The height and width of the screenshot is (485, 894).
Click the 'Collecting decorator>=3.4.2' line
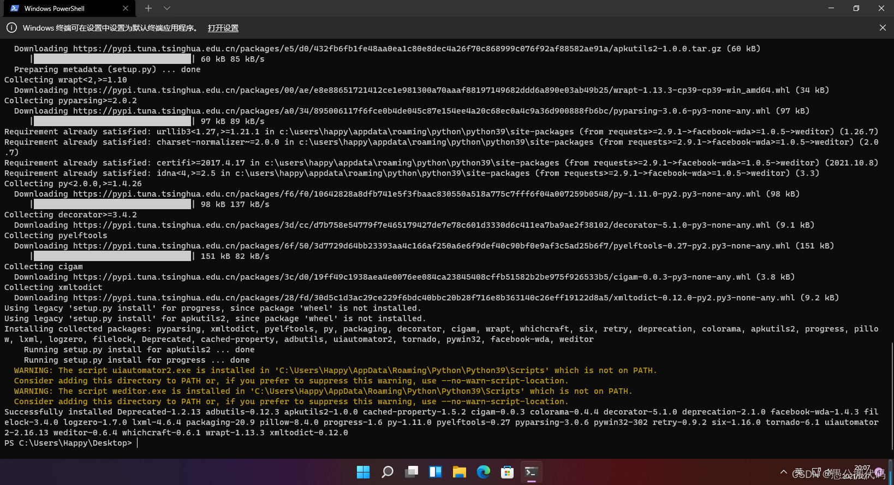coord(70,215)
